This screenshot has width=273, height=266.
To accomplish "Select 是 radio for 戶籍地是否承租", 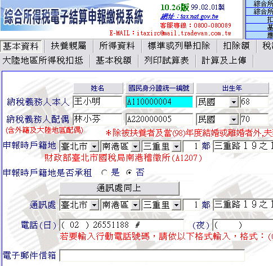I will coord(104,173).
